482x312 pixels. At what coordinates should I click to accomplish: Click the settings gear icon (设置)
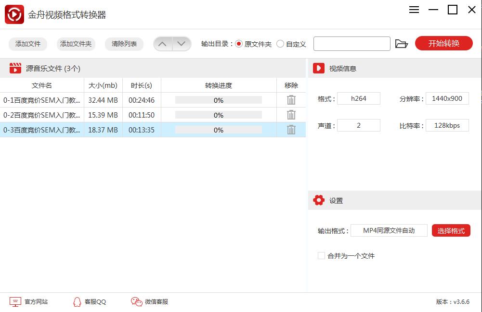319,200
